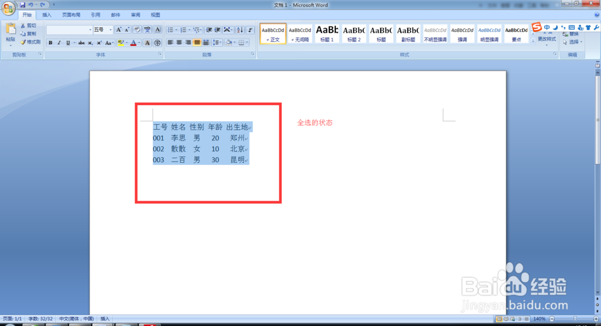Expand multilevel list dropdown

(201, 30)
